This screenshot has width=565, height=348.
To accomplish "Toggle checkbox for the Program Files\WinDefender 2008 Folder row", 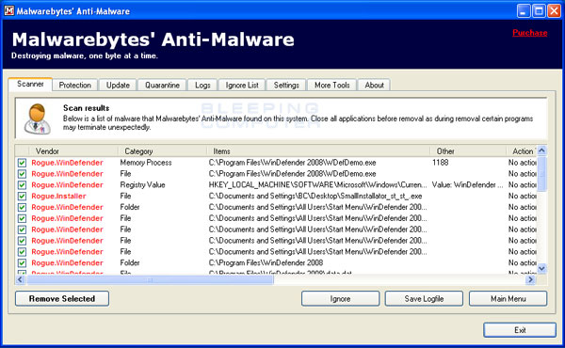I will pyautogui.click(x=22, y=263).
